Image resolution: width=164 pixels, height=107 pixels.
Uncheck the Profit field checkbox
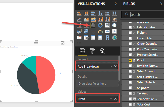(x=130, y=60)
